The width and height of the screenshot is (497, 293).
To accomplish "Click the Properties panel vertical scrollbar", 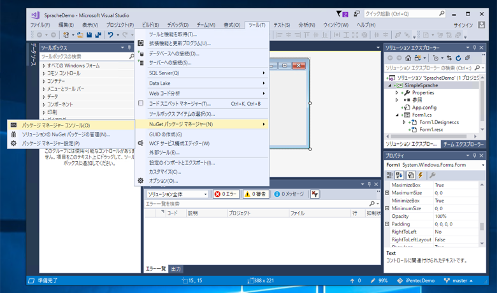I will tap(482, 214).
